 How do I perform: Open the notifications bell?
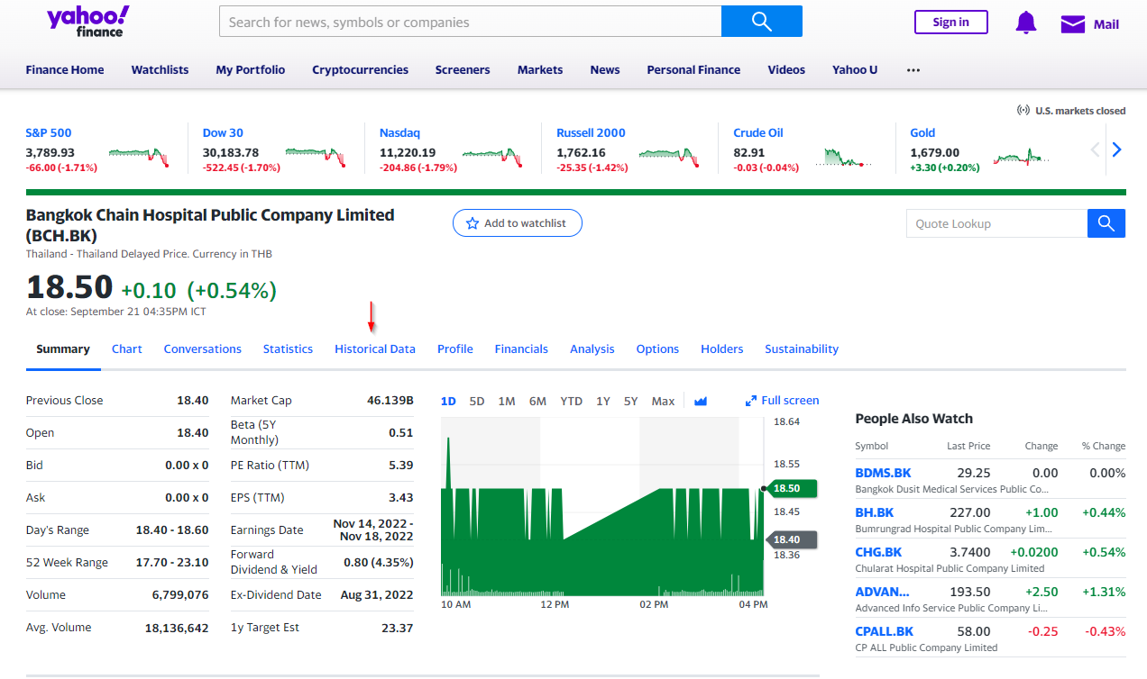(x=1025, y=23)
